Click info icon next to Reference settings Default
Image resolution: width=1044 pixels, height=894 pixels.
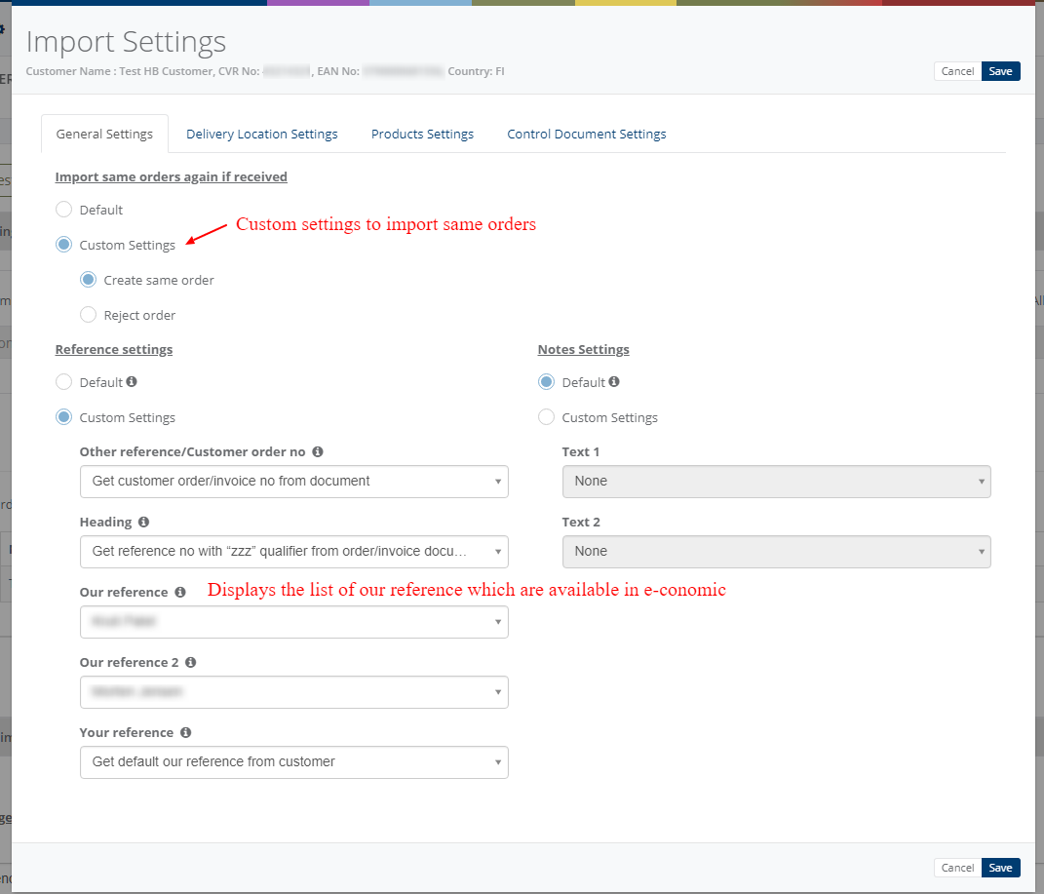click(x=132, y=381)
